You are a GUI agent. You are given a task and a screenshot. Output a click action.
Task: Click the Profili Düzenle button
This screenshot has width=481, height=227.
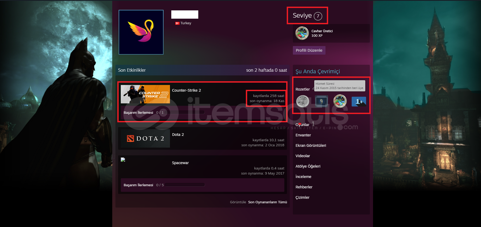coord(309,50)
